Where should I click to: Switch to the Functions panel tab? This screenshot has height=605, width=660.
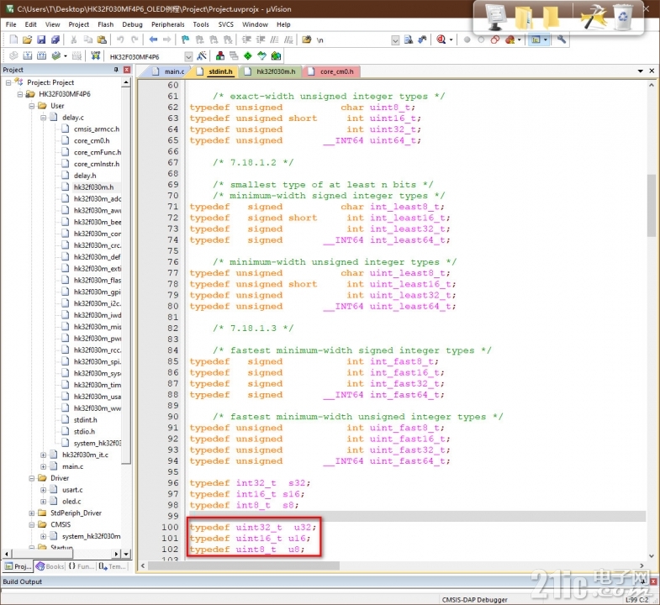[81, 566]
